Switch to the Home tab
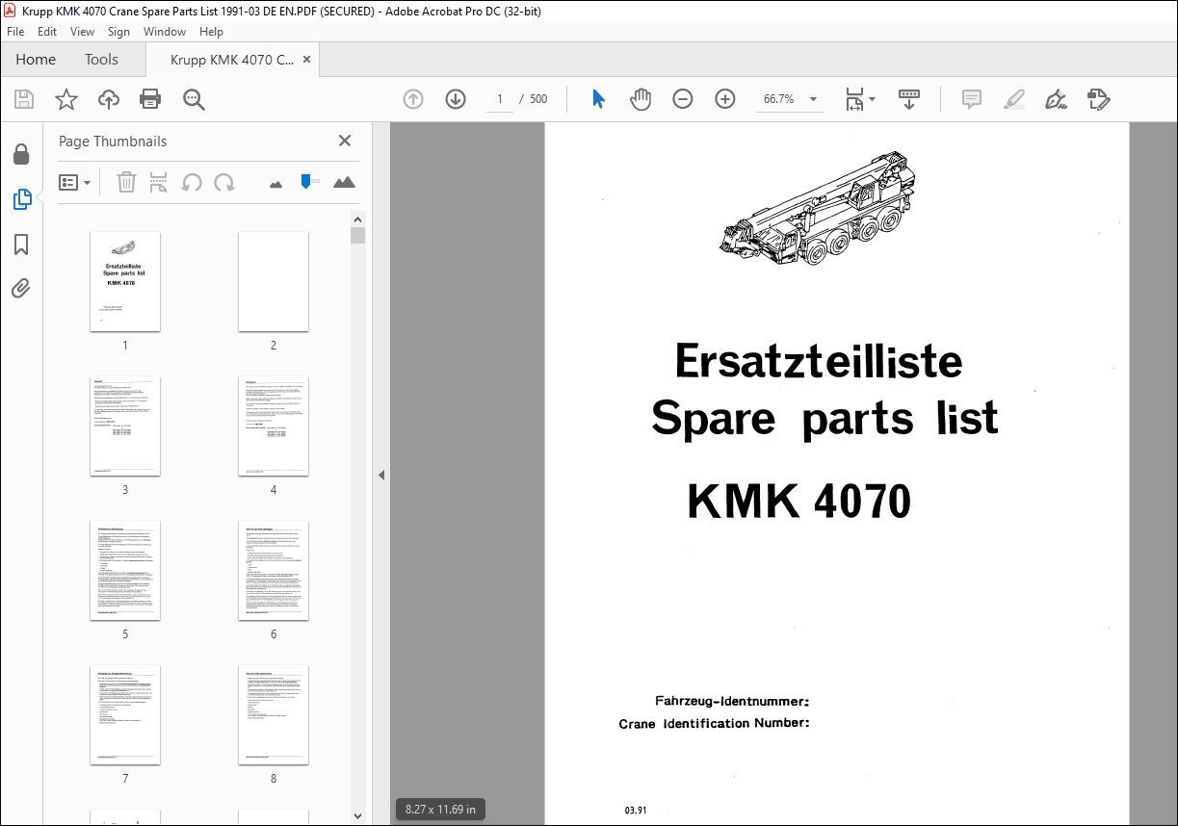 (x=36, y=60)
